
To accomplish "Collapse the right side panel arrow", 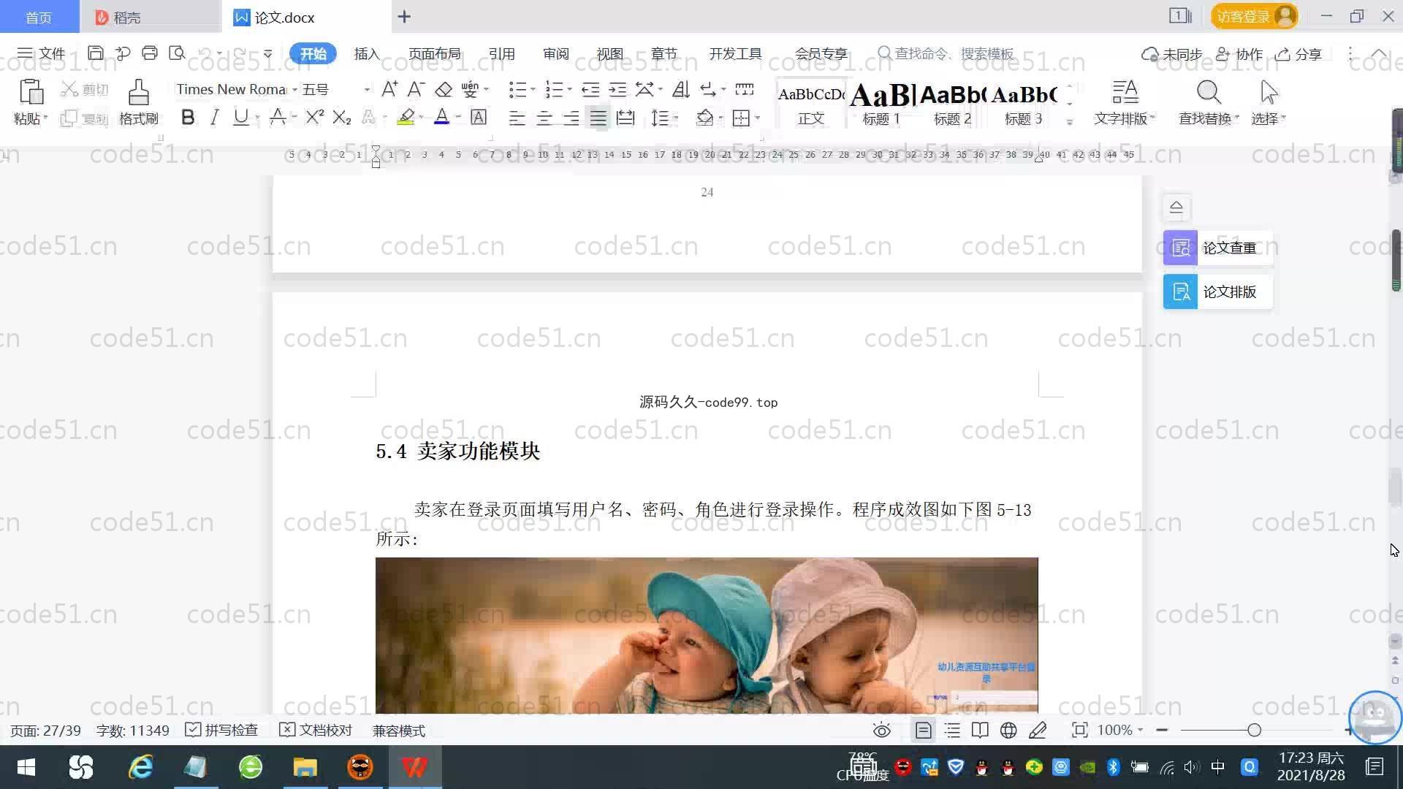I will [x=1176, y=207].
